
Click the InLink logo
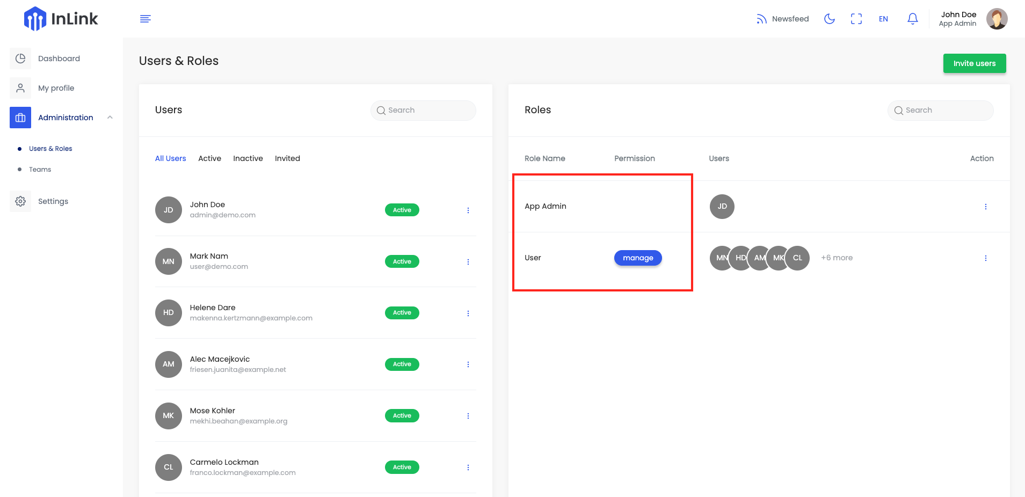pyautogui.click(x=61, y=18)
